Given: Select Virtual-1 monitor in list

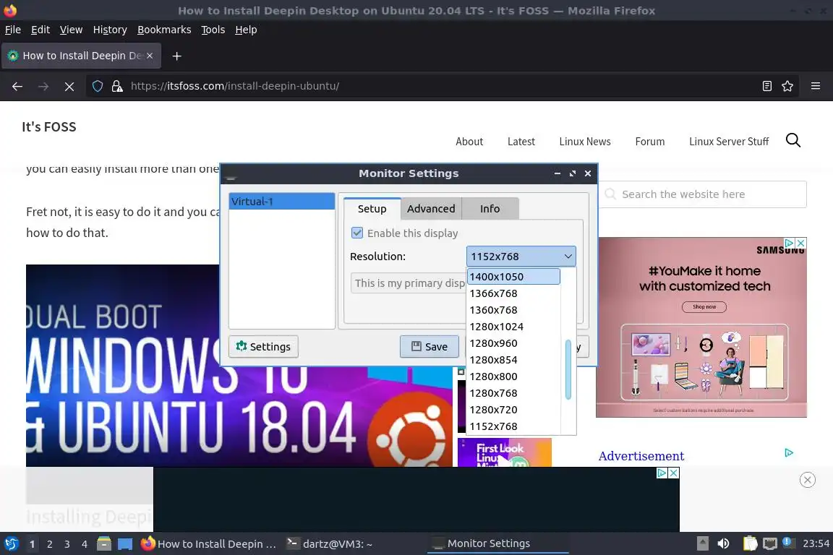Looking at the screenshot, I should (x=281, y=202).
